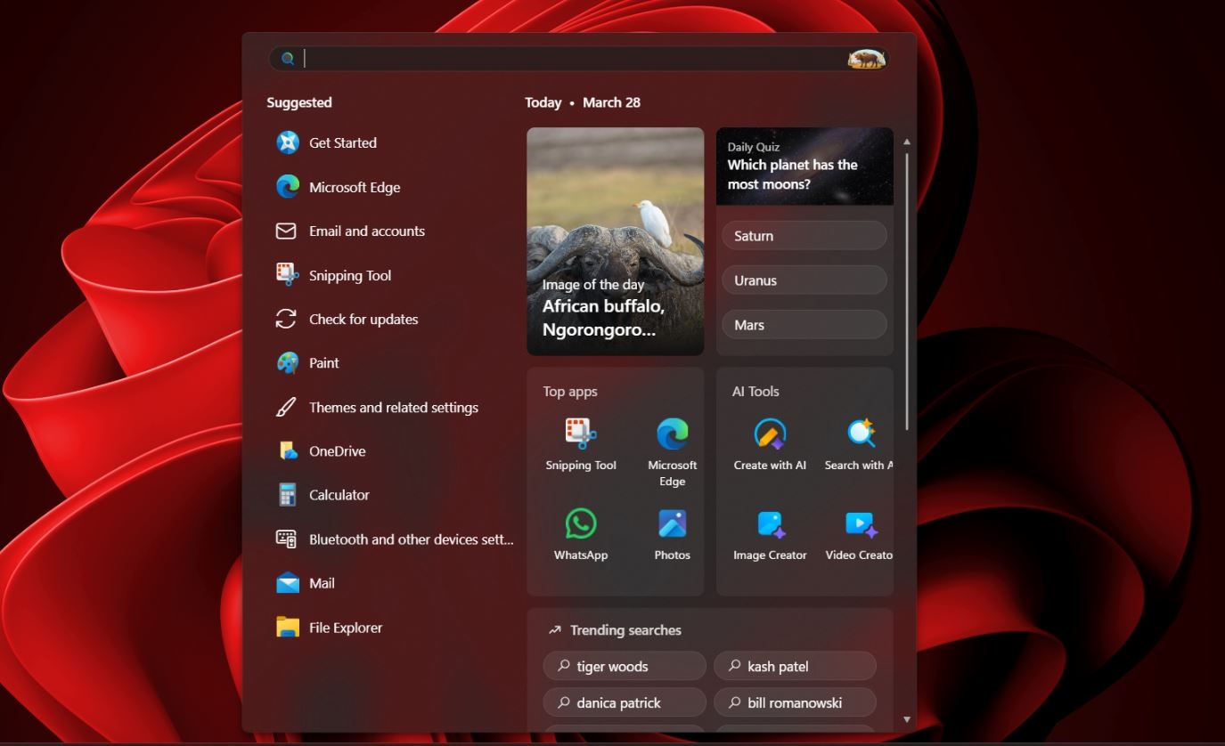Screen dimensions: 1225x746
Task: Search trending topic tiger woods
Action: coord(624,666)
